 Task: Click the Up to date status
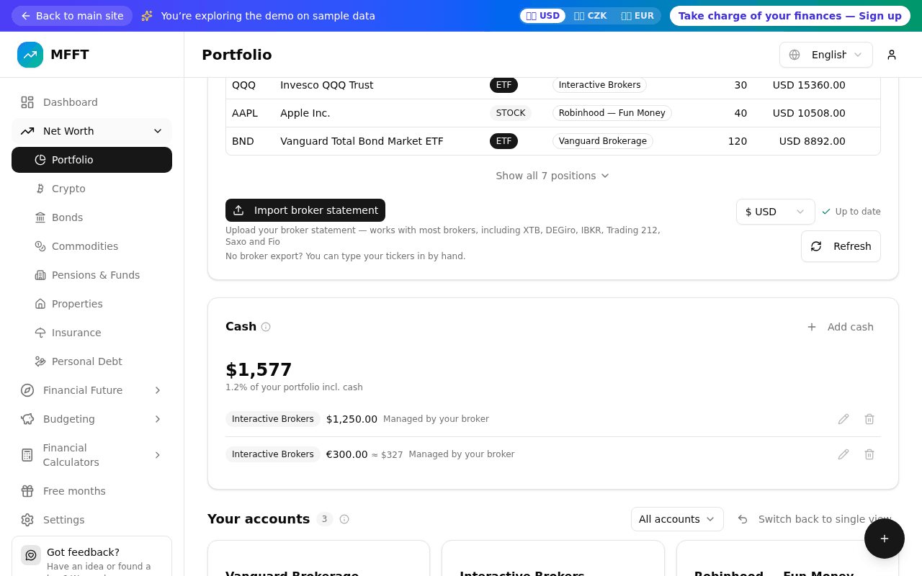pyautogui.click(x=851, y=212)
